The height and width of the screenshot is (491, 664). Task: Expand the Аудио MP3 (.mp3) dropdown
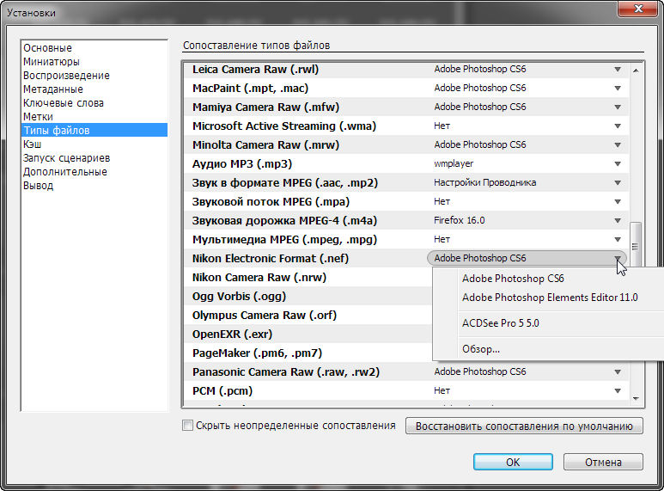tap(618, 163)
